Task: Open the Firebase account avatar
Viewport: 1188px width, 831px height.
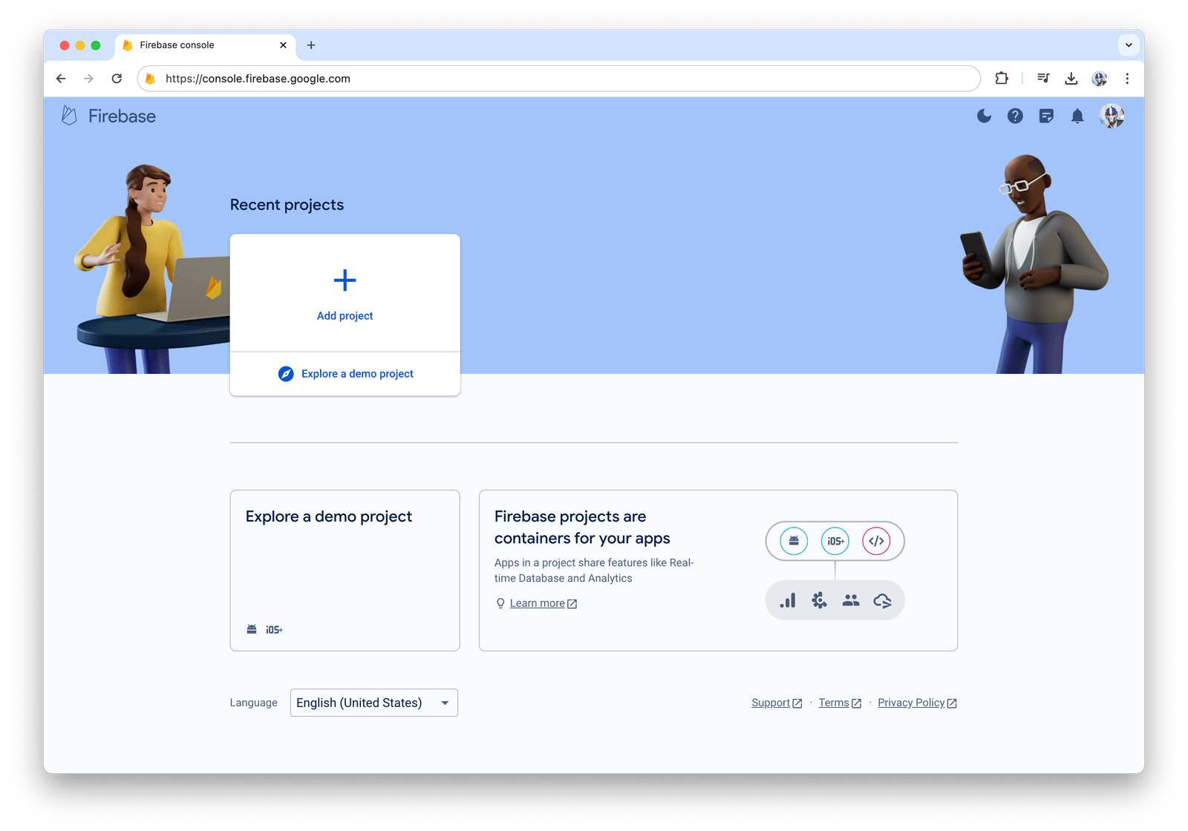Action: point(1112,116)
